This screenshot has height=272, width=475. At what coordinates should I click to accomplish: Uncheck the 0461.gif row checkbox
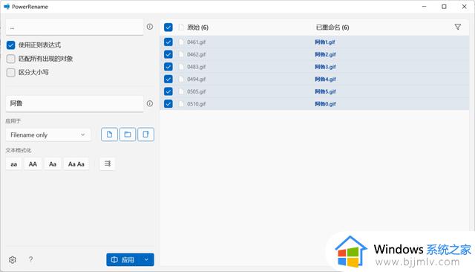point(168,42)
